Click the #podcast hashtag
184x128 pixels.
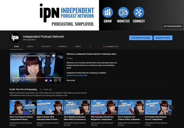(x=70, y=75)
